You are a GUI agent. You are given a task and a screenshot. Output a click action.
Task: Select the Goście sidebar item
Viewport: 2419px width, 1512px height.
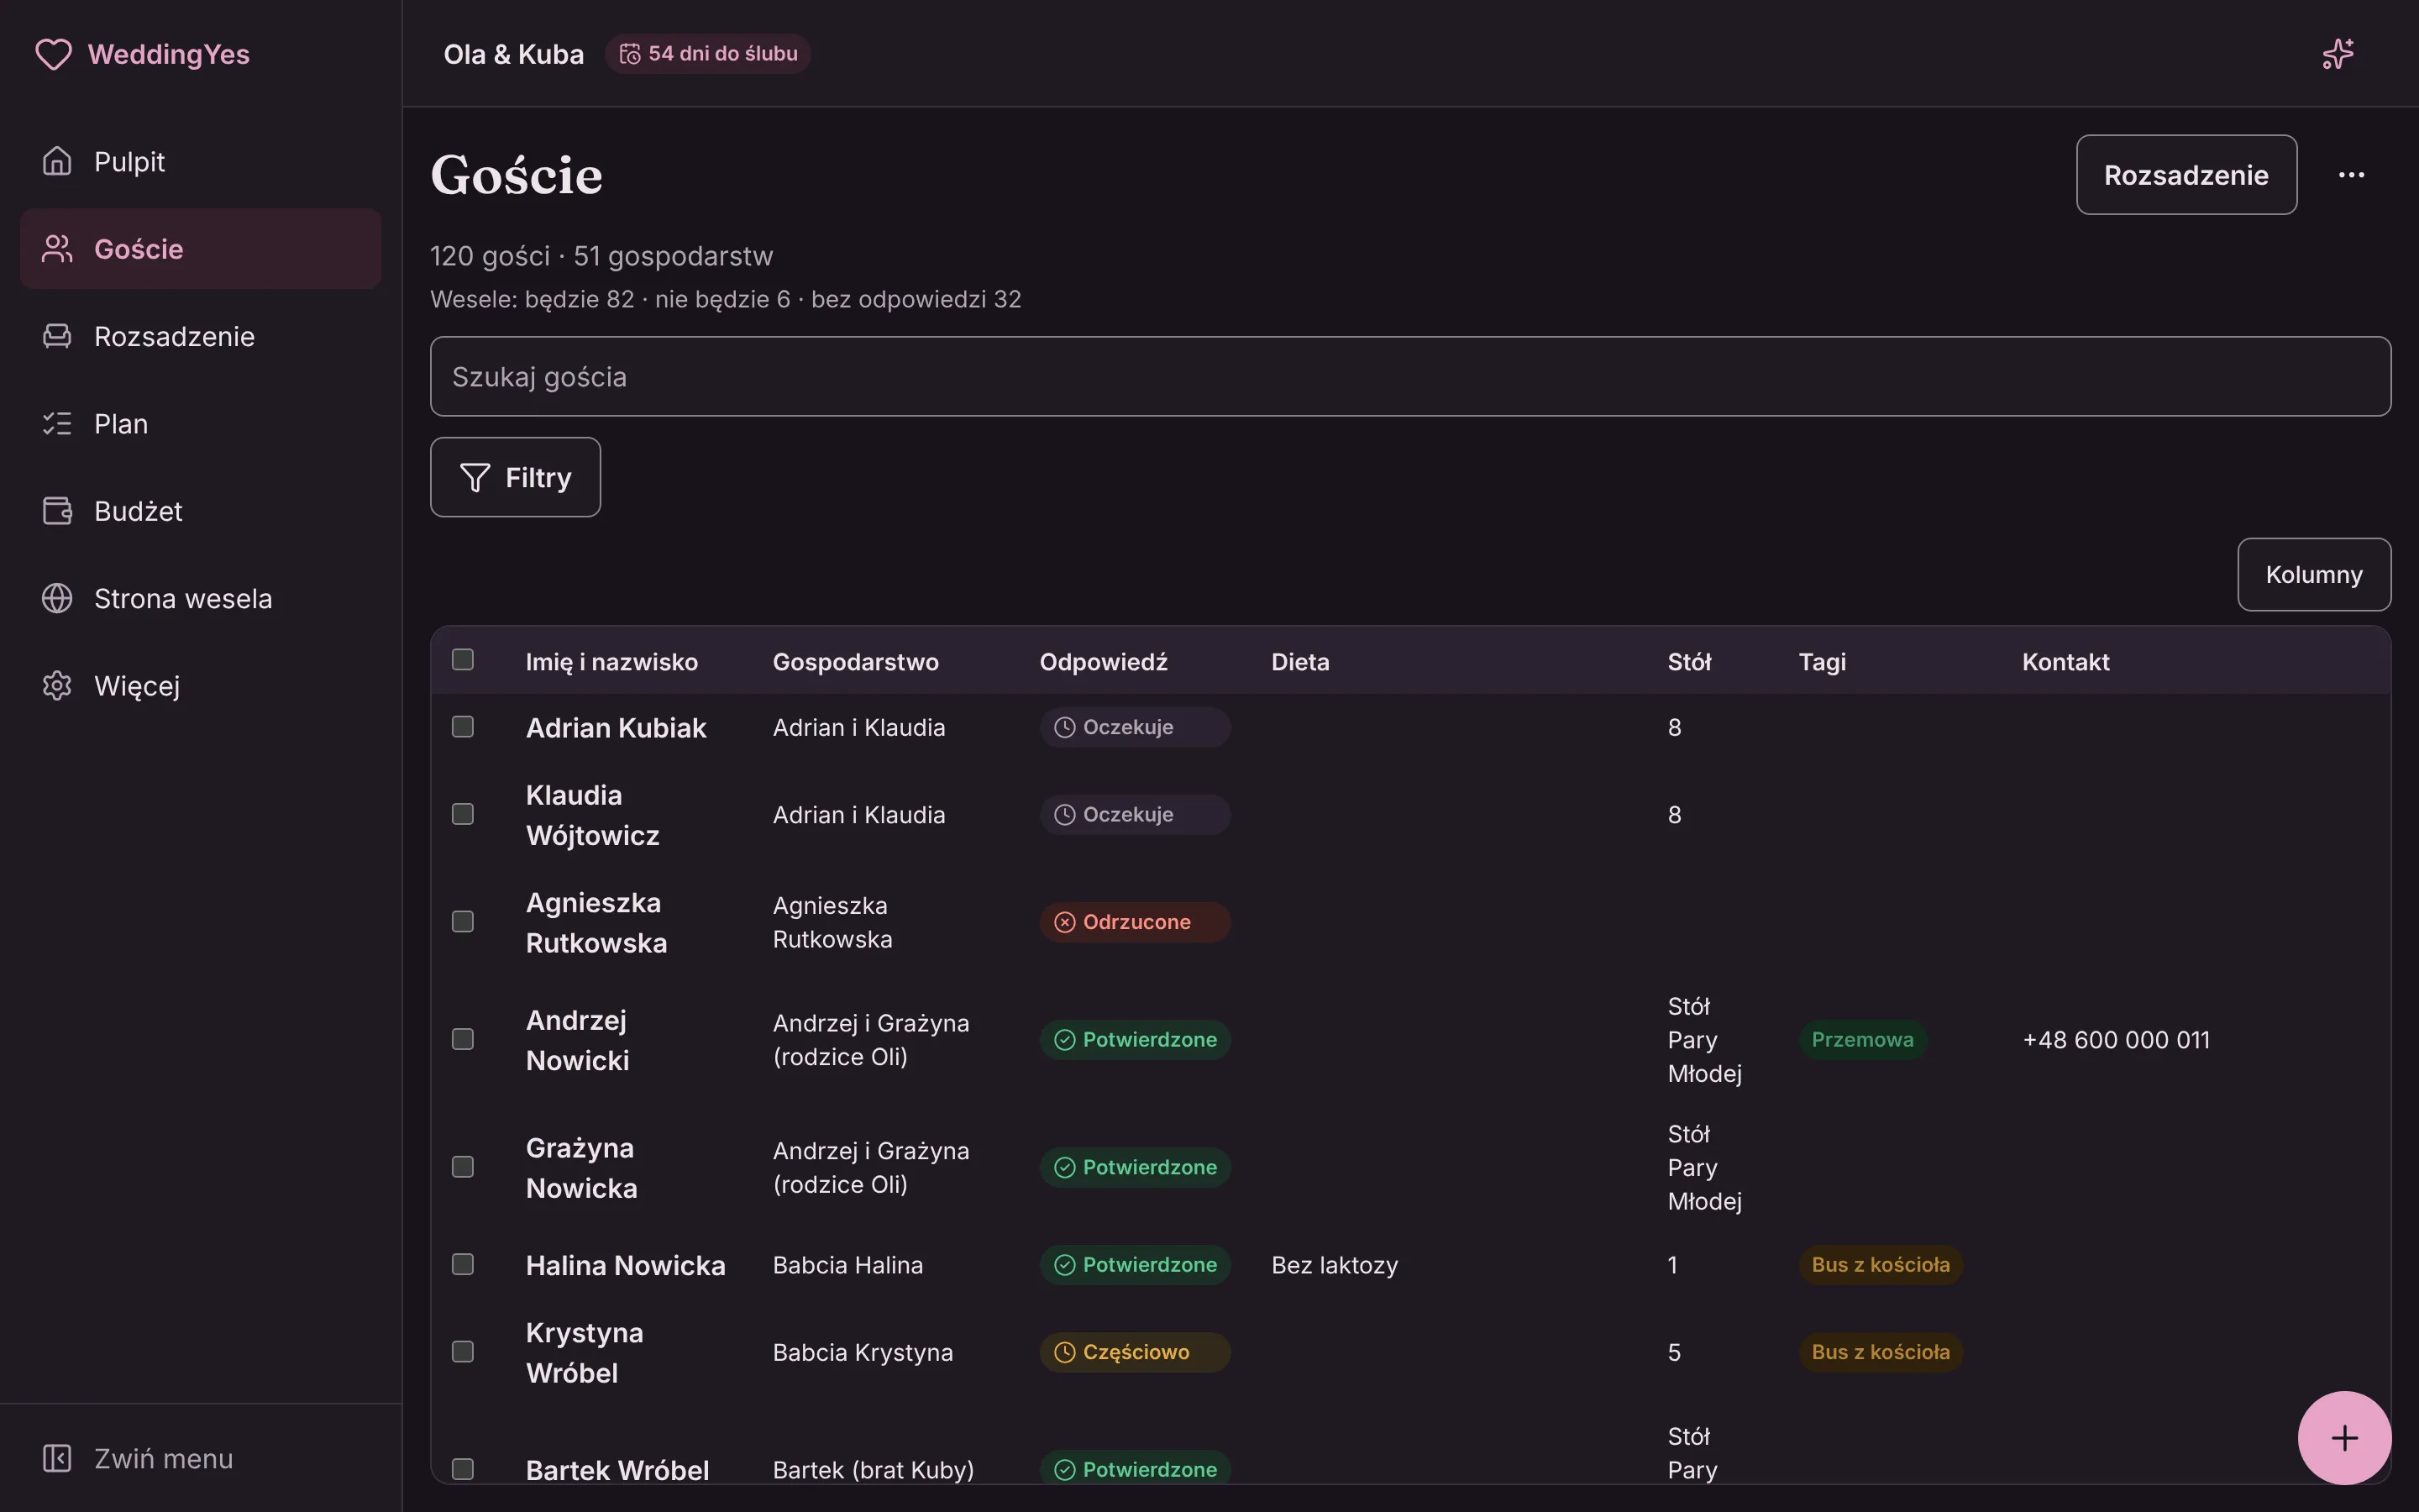coord(200,248)
